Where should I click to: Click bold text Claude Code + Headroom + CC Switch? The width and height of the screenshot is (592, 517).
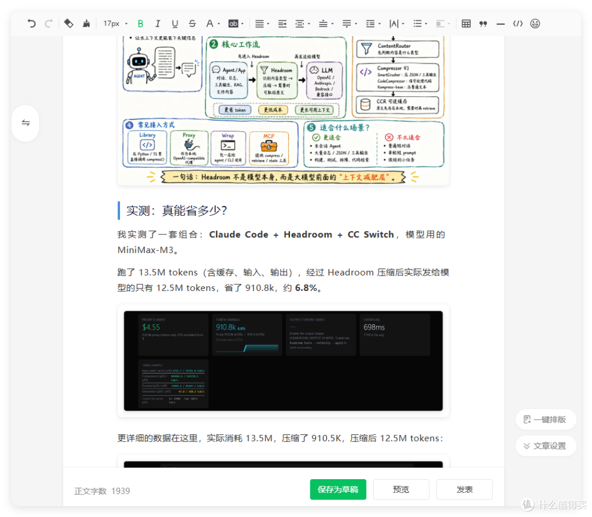pos(301,234)
